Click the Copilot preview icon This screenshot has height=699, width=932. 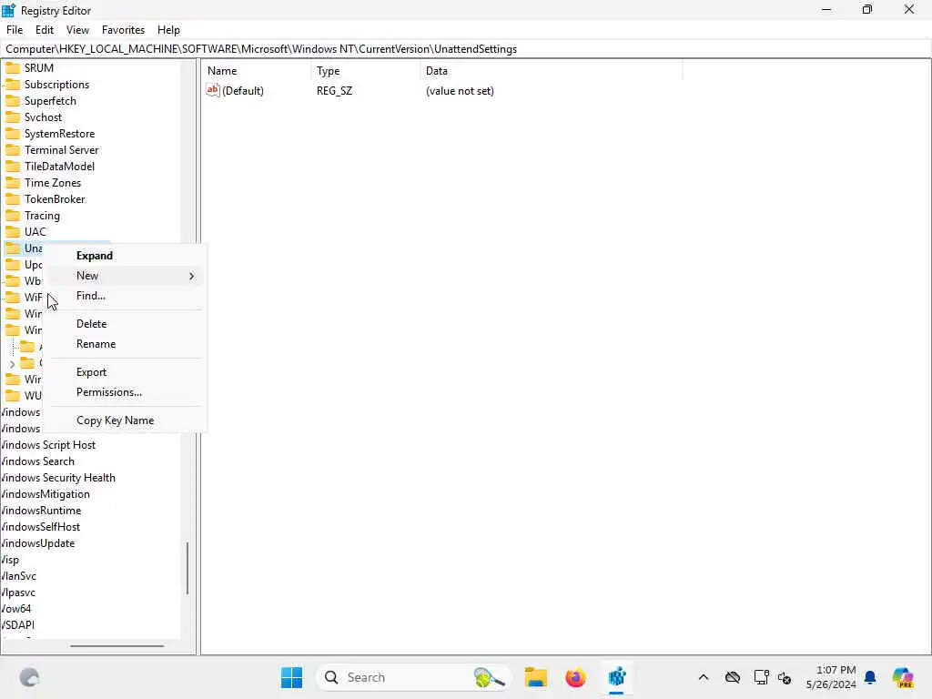[903, 677]
